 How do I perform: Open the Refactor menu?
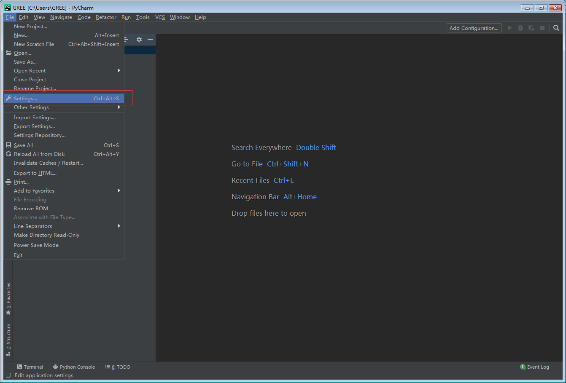click(x=106, y=17)
